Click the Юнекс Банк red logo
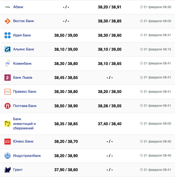 coord(8,141)
